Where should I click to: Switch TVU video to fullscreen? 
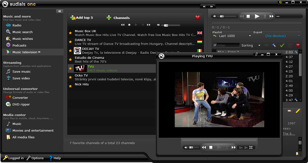[x=251, y=147]
